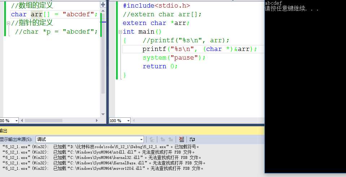The height and width of the screenshot is (177, 346).
Task: Go to next message in Output toolbar
Action: 171,139
